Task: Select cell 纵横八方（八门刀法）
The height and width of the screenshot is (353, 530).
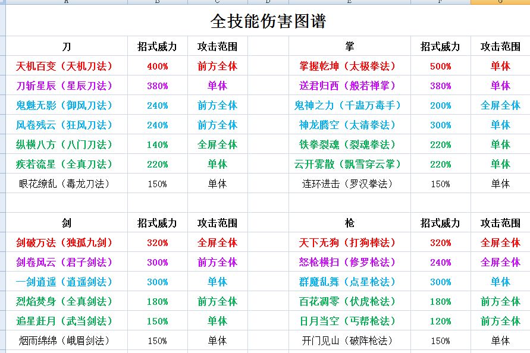Action: 67,144
